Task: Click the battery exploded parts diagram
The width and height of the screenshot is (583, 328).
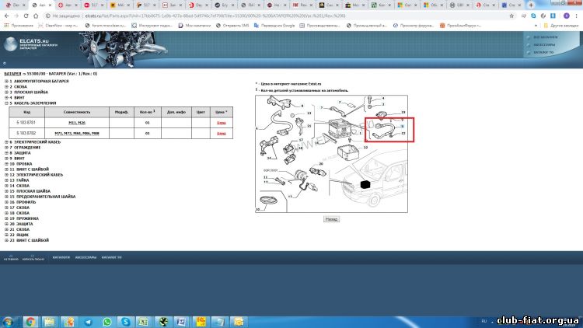Action: 331,154
